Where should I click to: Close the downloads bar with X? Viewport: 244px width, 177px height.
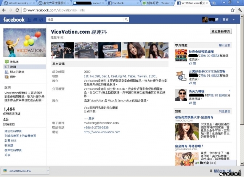[x=240, y=171]
